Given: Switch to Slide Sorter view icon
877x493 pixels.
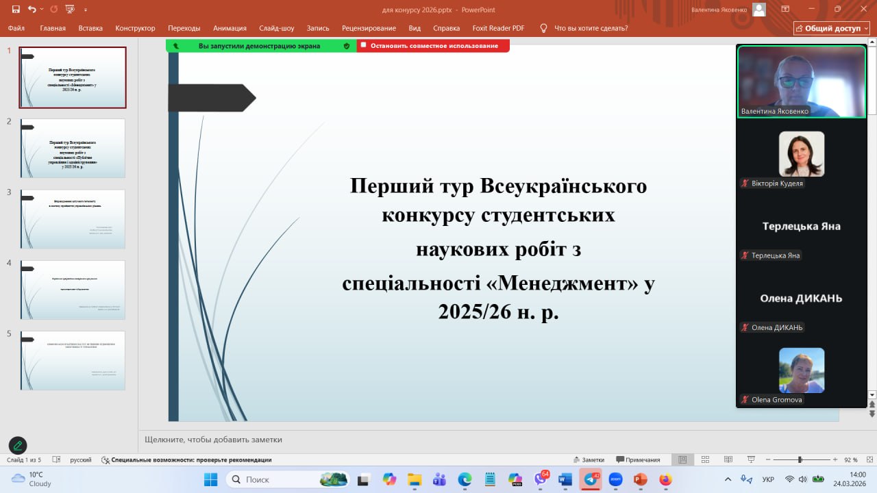Looking at the screenshot, I should (x=705, y=459).
